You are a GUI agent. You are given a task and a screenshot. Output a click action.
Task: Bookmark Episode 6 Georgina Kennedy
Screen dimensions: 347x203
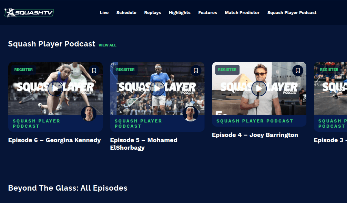tap(94, 71)
